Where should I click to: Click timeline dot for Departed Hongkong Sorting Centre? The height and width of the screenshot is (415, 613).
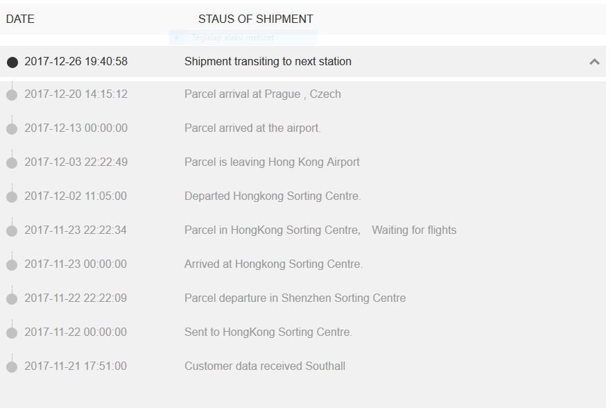pos(12,197)
